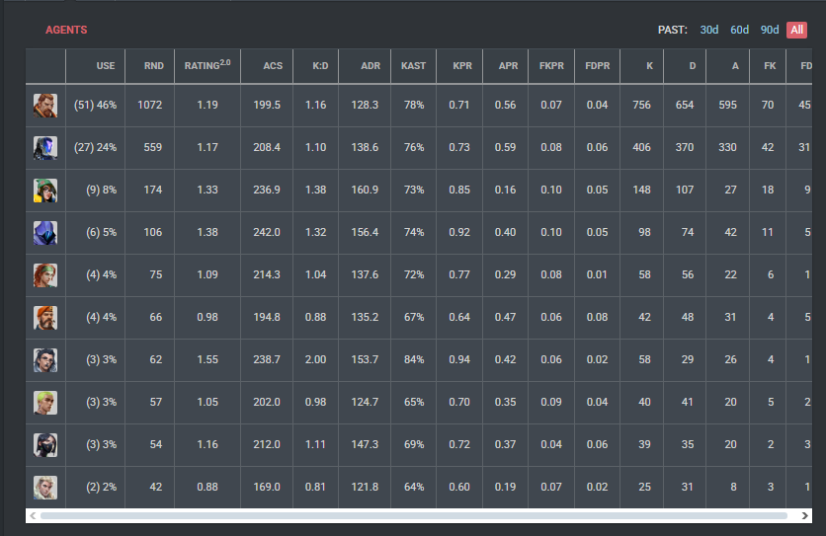The height and width of the screenshot is (536, 826).
Task: Click the agent icon in the 54 rounds row
Action: [45, 445]
